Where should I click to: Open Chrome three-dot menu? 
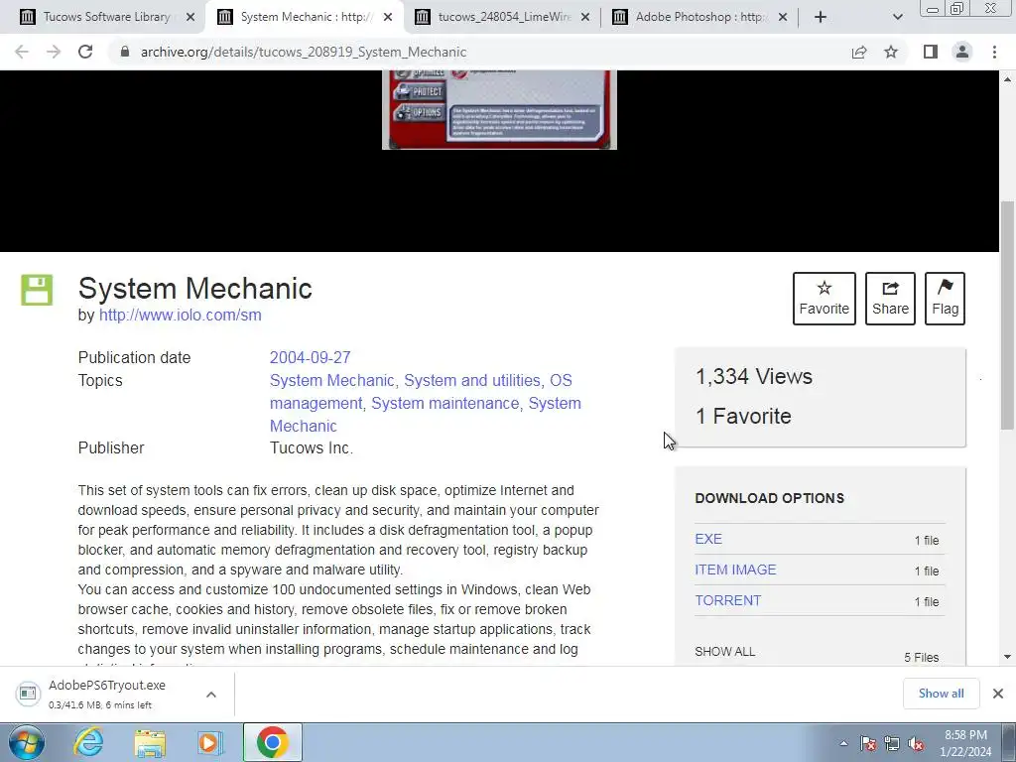(x=994, y=52)
